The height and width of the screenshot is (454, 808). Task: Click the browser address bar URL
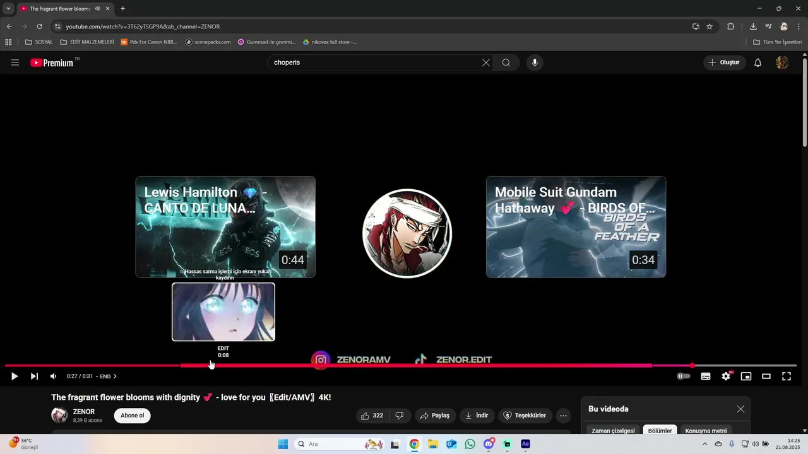(143, 26)
